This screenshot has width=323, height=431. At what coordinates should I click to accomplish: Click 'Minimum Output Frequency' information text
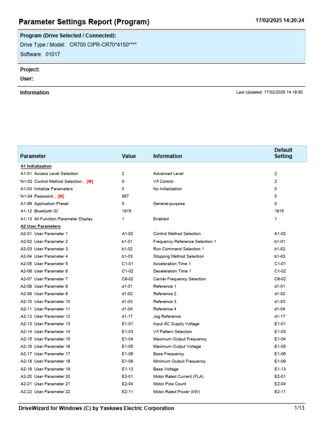(x=179, y=361)
